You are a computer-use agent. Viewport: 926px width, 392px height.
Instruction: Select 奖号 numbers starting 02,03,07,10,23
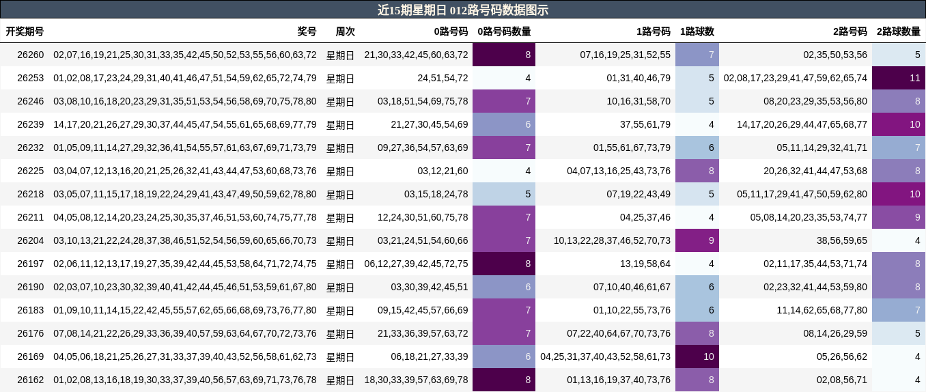coord(185,287)
